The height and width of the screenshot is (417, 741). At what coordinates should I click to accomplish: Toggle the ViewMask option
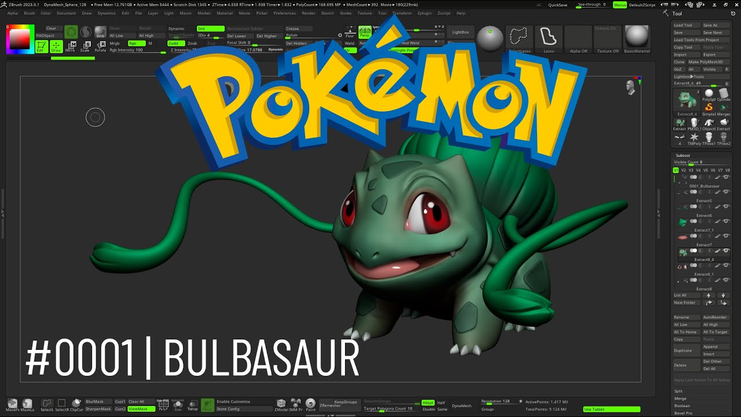click(x=141, y=409)
